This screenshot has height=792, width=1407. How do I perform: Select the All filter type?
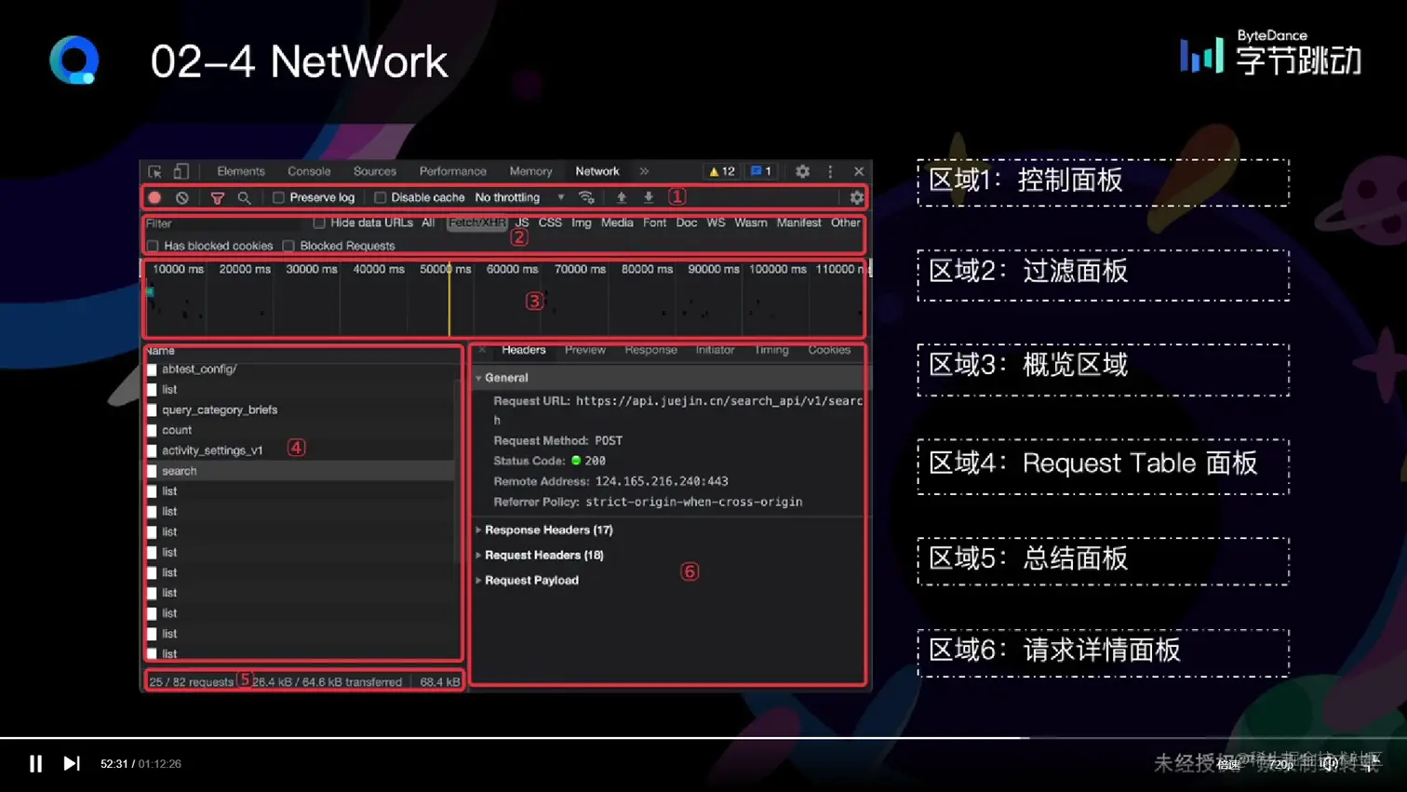[x=428, y=223]
